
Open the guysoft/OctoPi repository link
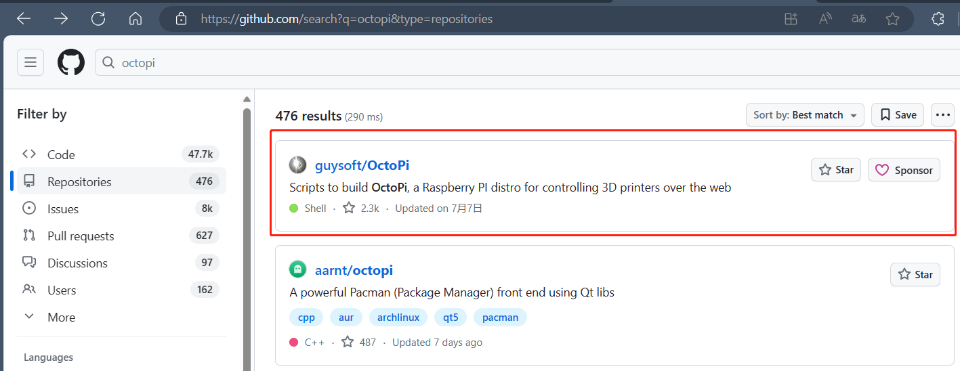pyautogui.click(x=362, y=165)
